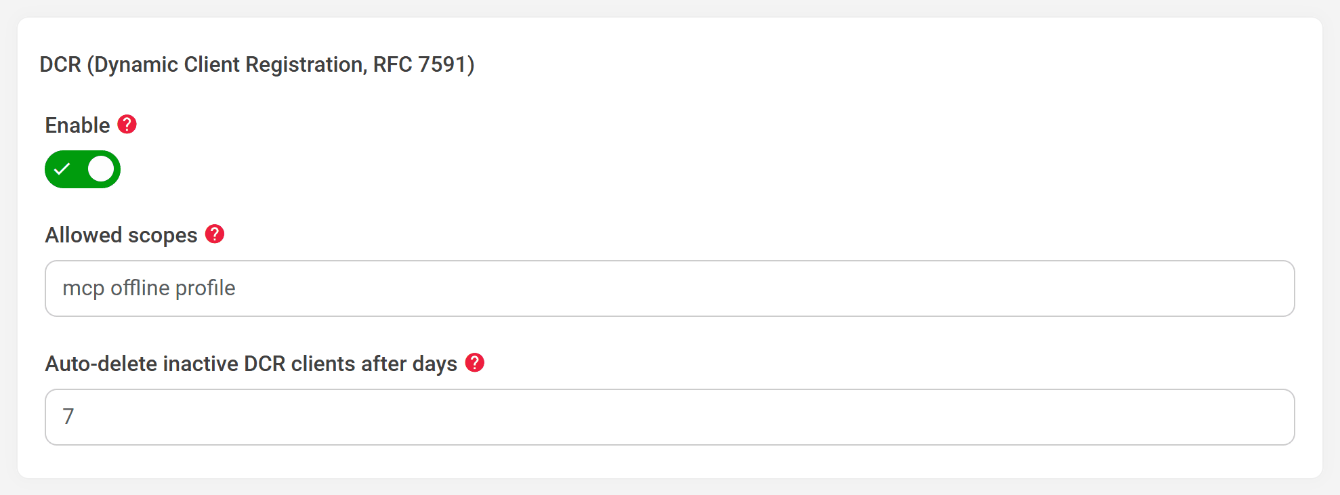Viewport: 1340px width, 495px height.
Task: Click the word 'profile' in scopes field
Action: coord(205,288)
